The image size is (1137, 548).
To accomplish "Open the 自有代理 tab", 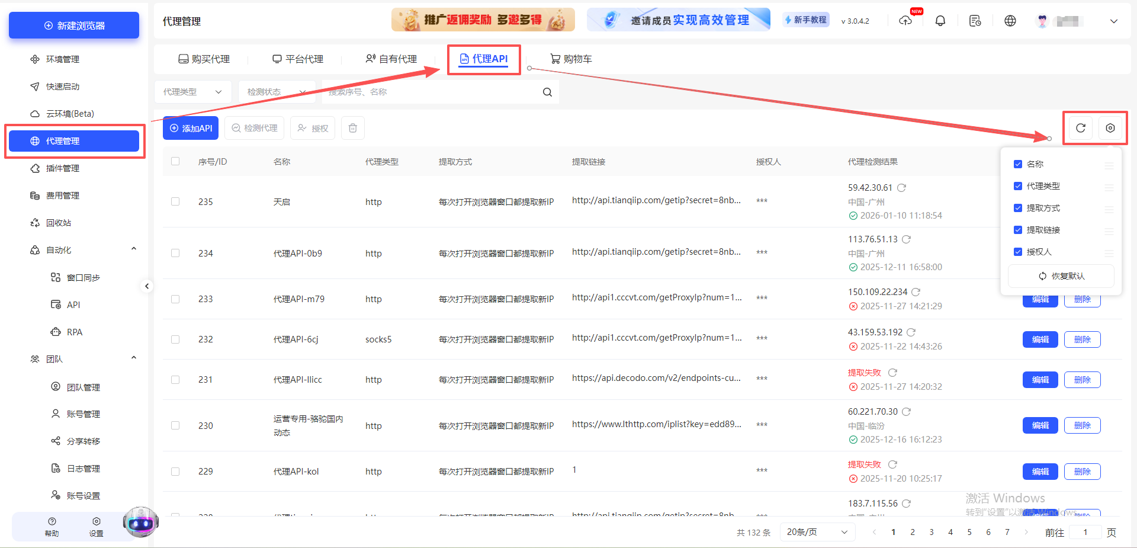I will [393, 59].
